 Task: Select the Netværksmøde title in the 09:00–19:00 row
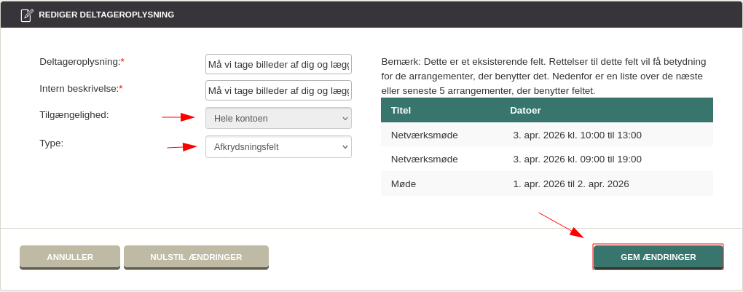[x=424, y=159]
